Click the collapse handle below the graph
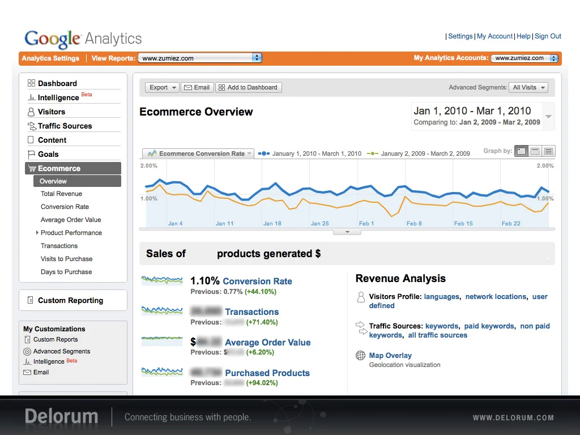 (x=347, y=232)
